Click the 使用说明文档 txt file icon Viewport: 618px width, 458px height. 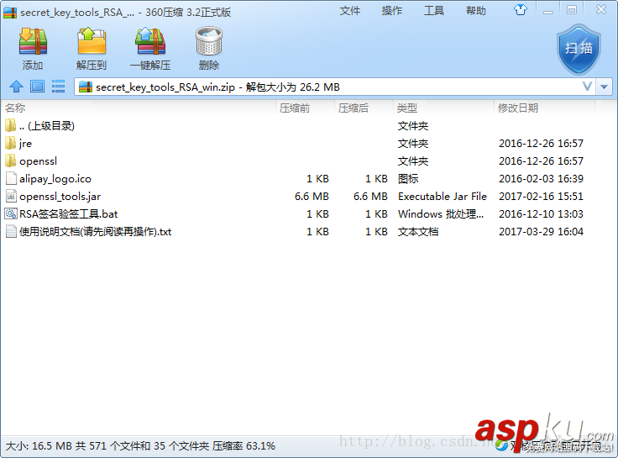pos(11,232)
